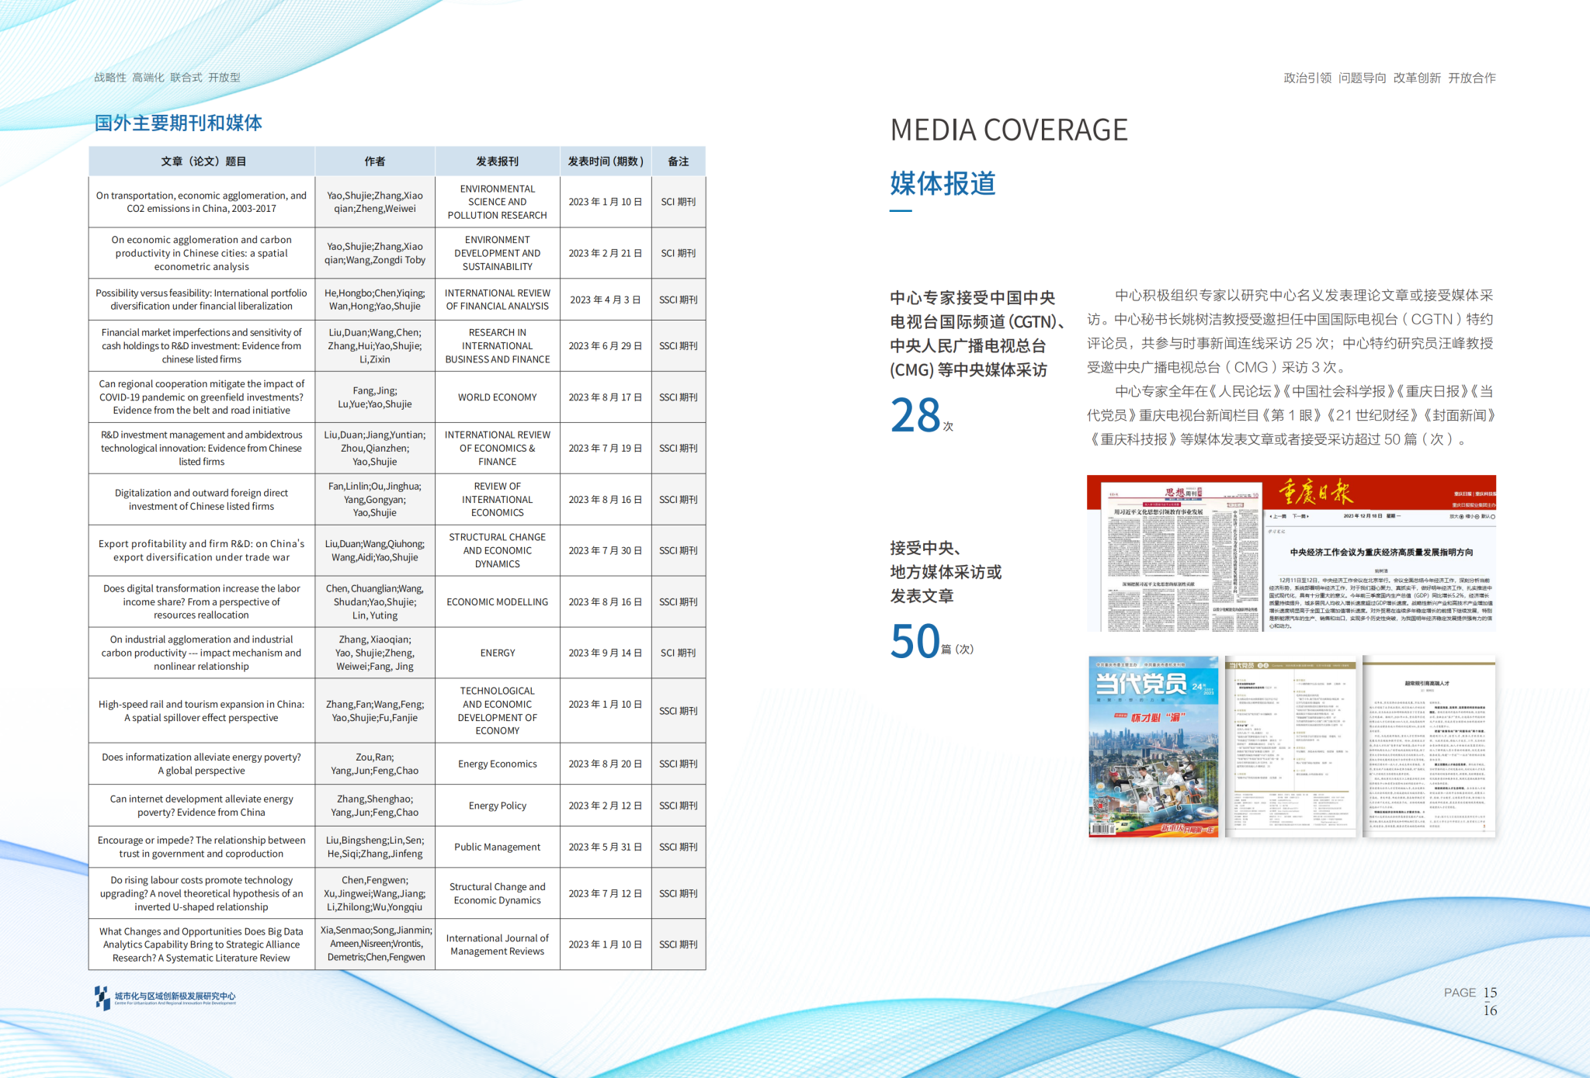The width and height of the screenshot is (1590, 1078).
Task: Click the date cell 2023 年 9 月 14 日
Action: [x=606, y=653]
